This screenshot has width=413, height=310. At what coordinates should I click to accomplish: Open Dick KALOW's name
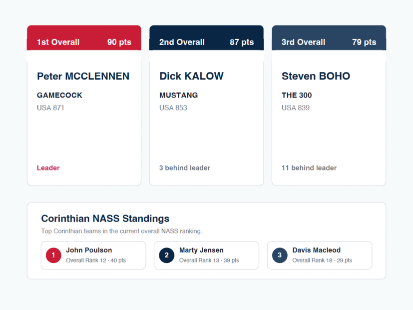pyautogui.click(x=191, y=76)
